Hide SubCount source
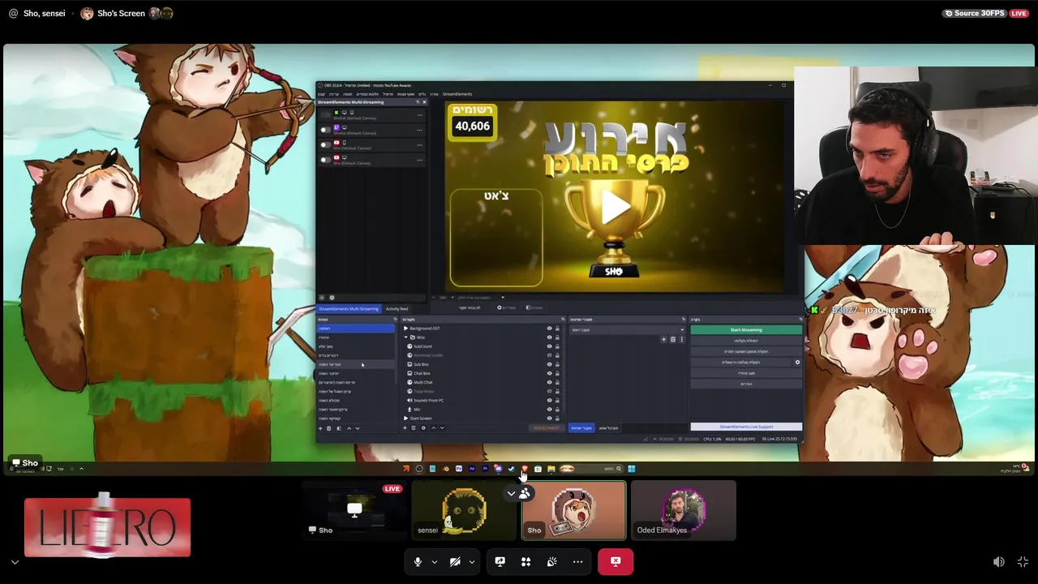Image resolution: width=1038 pixels, height=584 pixels. click(549, 346)
